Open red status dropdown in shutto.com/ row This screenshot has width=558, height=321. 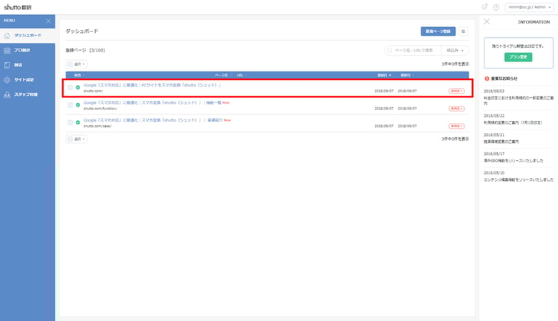point(456,91)
